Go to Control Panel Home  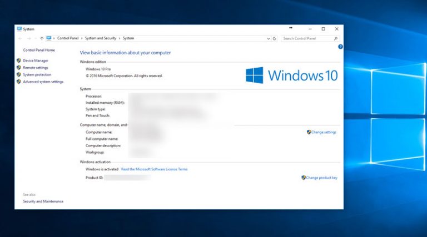[39, 50]
